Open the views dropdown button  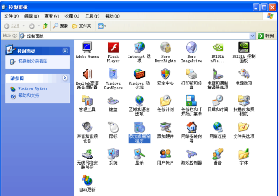click(x=102, y=26)
